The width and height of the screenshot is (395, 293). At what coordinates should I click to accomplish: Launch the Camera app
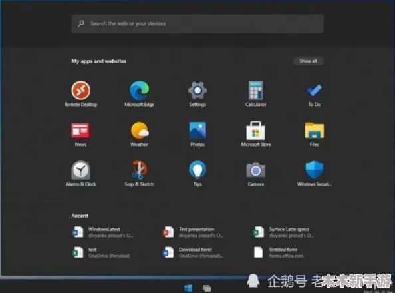point(256,174)
